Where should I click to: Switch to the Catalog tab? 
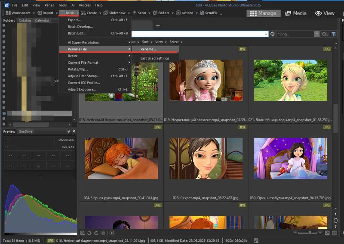[25, 20]
